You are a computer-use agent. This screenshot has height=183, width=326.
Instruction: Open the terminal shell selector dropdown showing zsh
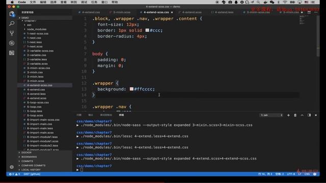(271, 115)
